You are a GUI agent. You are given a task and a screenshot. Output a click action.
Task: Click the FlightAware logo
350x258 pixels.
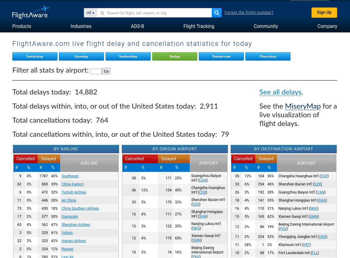30,12
